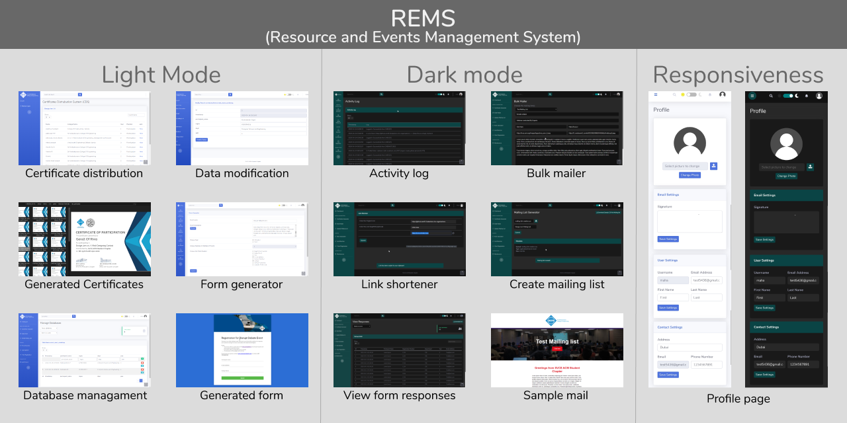This screenshot has width=847, height=423.
Task: Click Save Settings under light Contact Settings
Action: pyautogui.click(x=668, y=375)
